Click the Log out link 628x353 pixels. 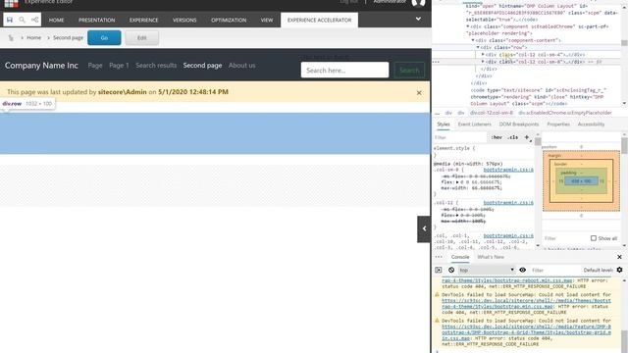click(348, 2)
